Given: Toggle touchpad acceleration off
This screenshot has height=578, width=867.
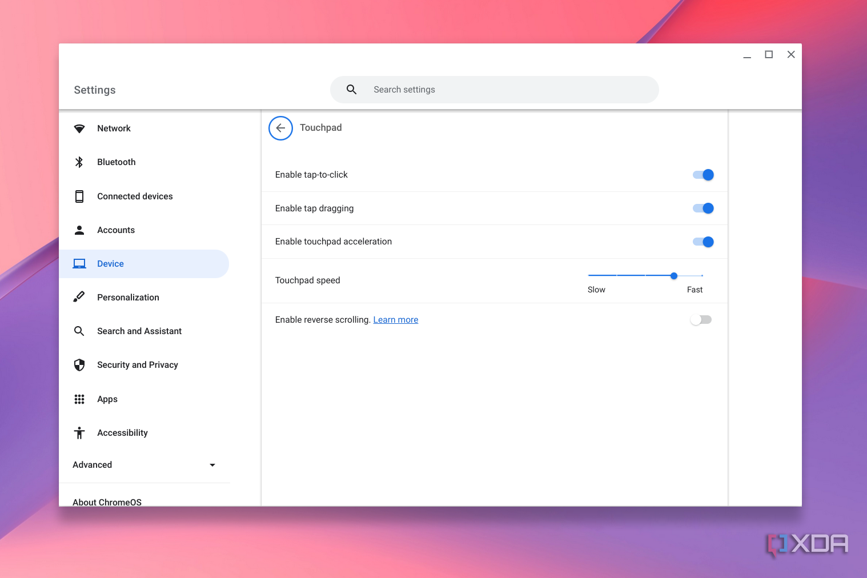Looking at the screenshot, I should [703, 242].
